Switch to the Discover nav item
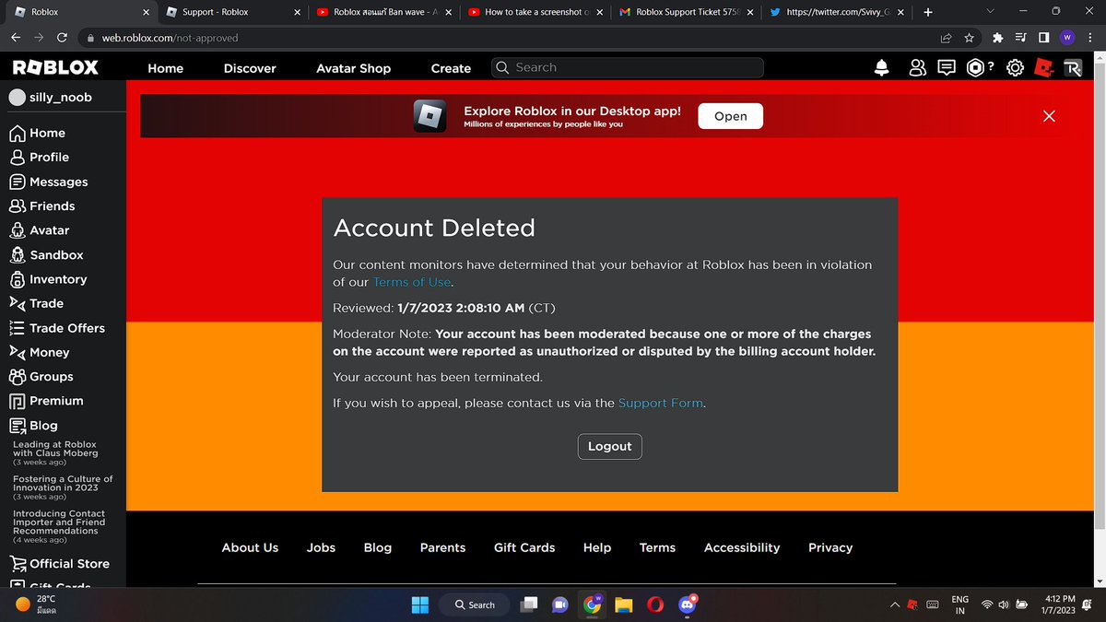Screen dimensions: 1106x622 coord(249,68)
